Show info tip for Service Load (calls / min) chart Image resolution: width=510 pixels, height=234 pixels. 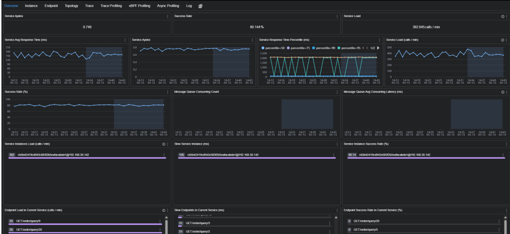click(503, 40)
